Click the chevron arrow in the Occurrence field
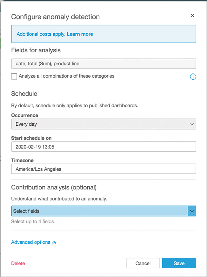This screenshot has height=277, width=207. pos(192,124)
